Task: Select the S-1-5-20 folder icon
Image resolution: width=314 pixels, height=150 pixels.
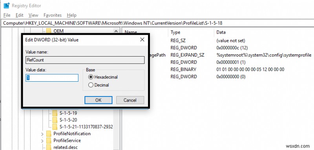Action: tap(55, 120)
